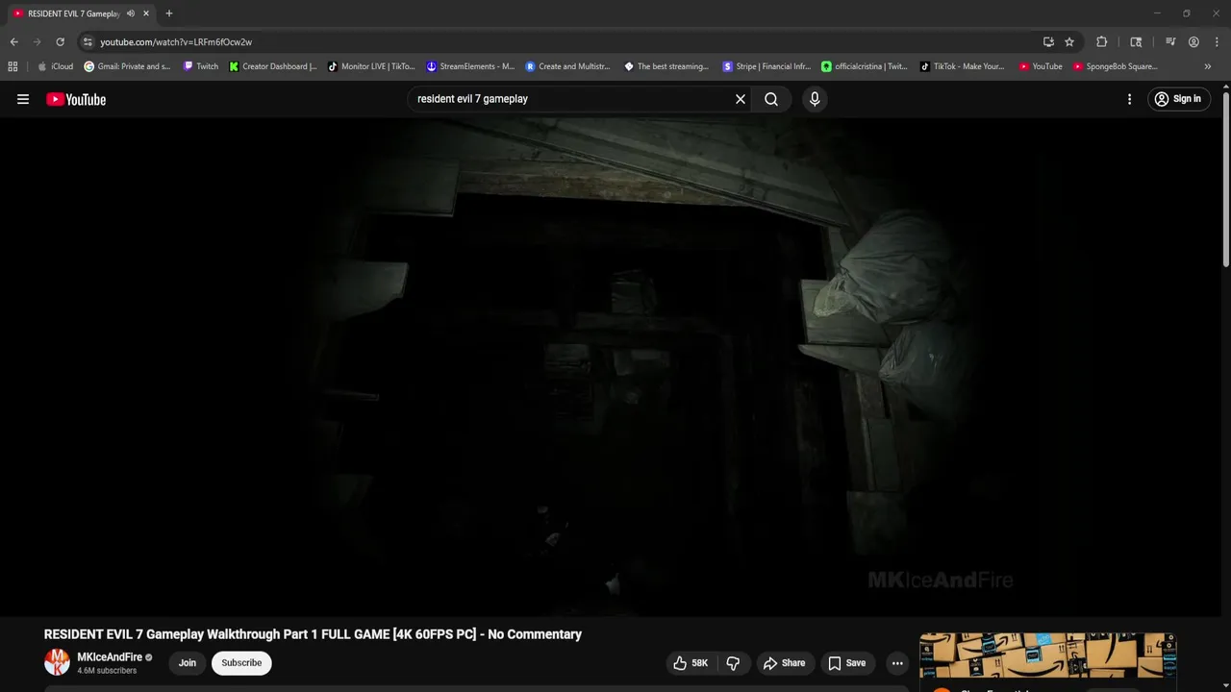Like the video (58K thumbs up)
This screenshot has height=692, width=1231.
click(691, 663)
